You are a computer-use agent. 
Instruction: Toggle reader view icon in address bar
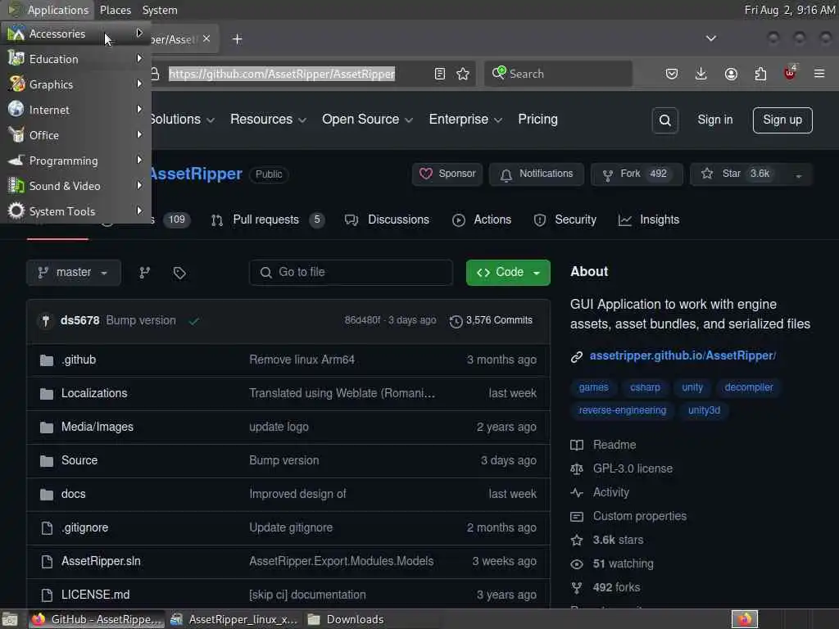point(439,74)
